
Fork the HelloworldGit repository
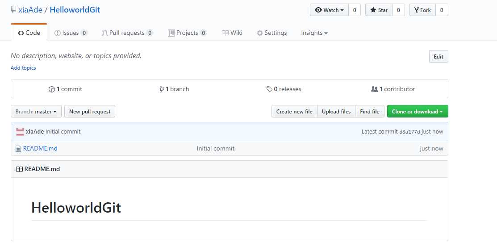(x=422, y=10)
